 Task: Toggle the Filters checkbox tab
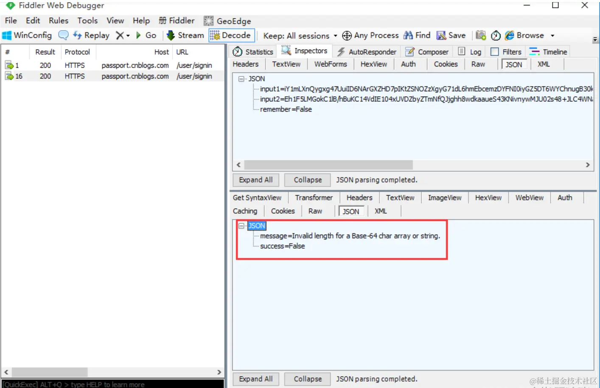[506, 52]
